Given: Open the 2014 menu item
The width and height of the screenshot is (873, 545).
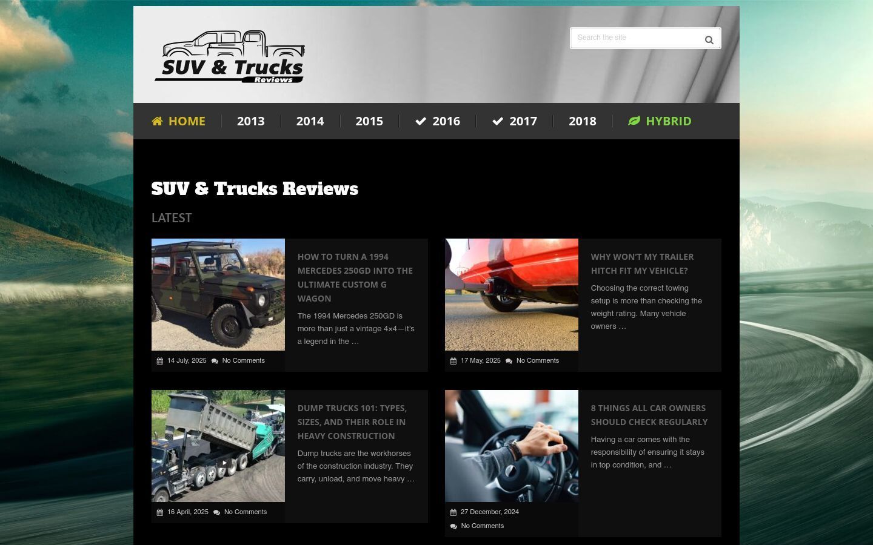Looking at the screenshot, I should tap(310, 121).
